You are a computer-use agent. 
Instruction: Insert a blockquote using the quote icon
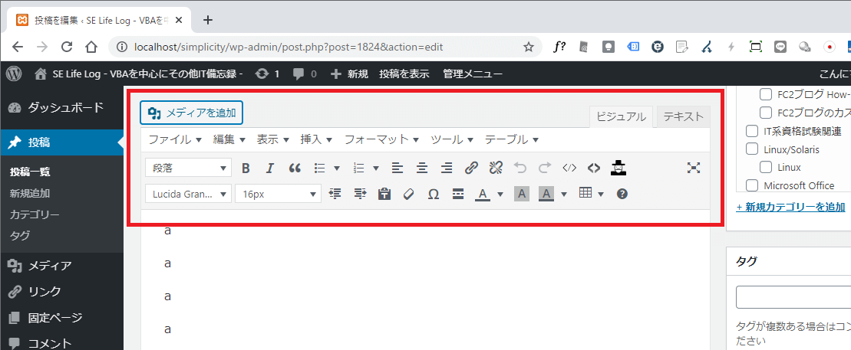pyautogui.click(x=295, y=168)
